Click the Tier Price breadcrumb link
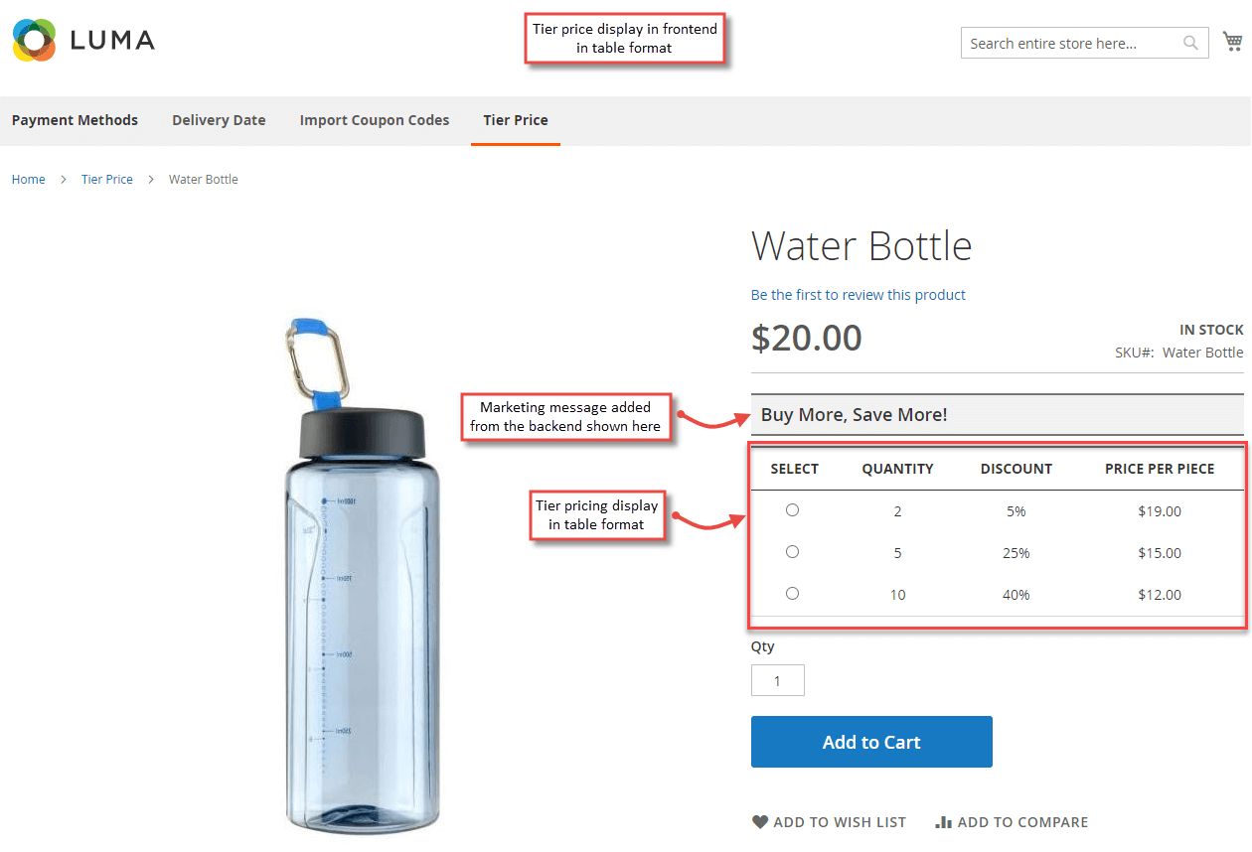The width and height of the screenshot is (1252, 852). pyautogui.click(x=106, y=179)
